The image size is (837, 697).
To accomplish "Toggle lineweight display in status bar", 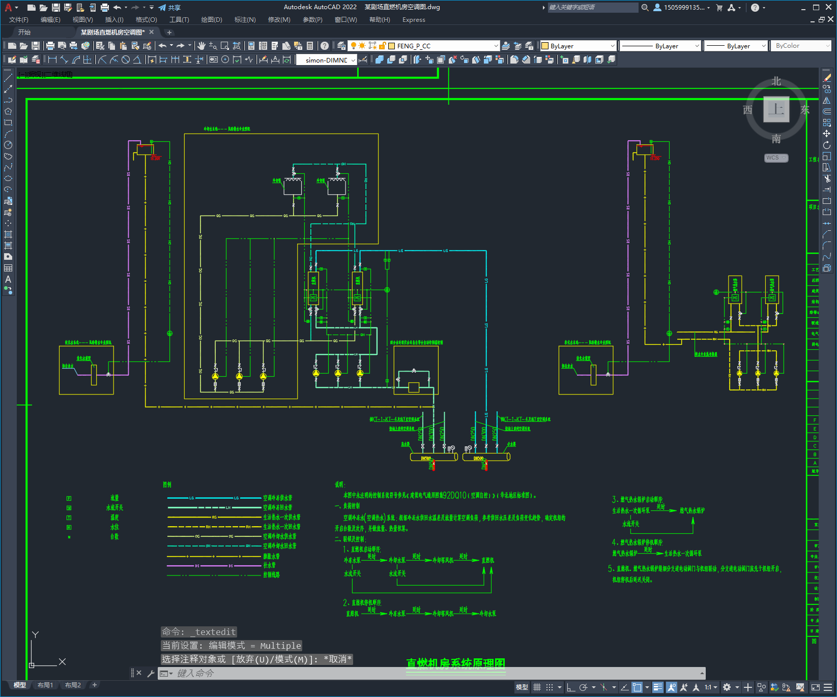I will (658, 687).
